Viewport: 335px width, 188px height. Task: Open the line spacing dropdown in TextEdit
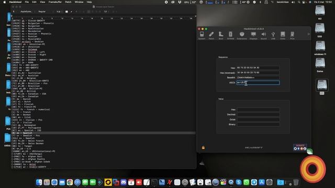106,11
